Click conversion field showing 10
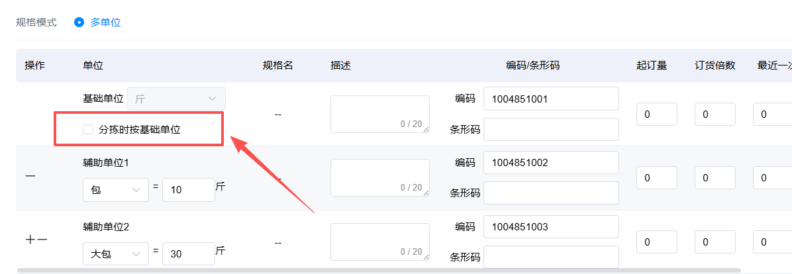The image size is (792, 274). pyautogui.click(x=189, y=190)
